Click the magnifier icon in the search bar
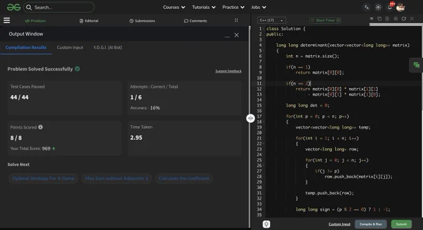 [29, 7]
